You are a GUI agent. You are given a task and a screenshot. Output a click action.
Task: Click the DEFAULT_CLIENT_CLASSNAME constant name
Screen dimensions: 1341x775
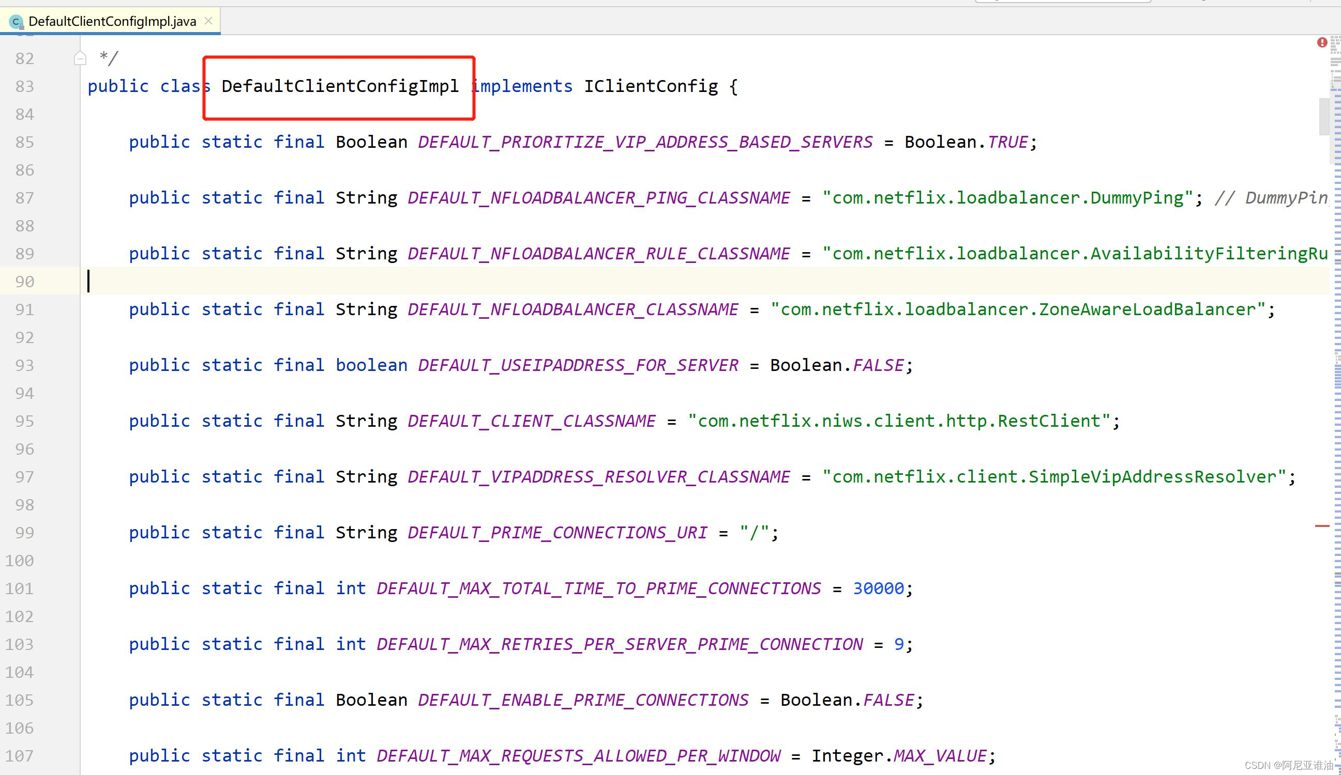coord(531,421)
